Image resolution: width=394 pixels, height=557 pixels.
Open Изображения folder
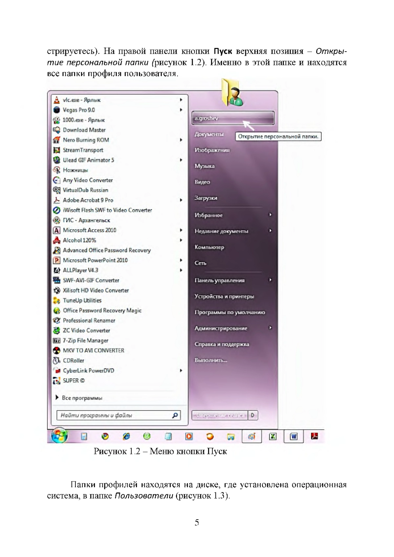[212, 150]
